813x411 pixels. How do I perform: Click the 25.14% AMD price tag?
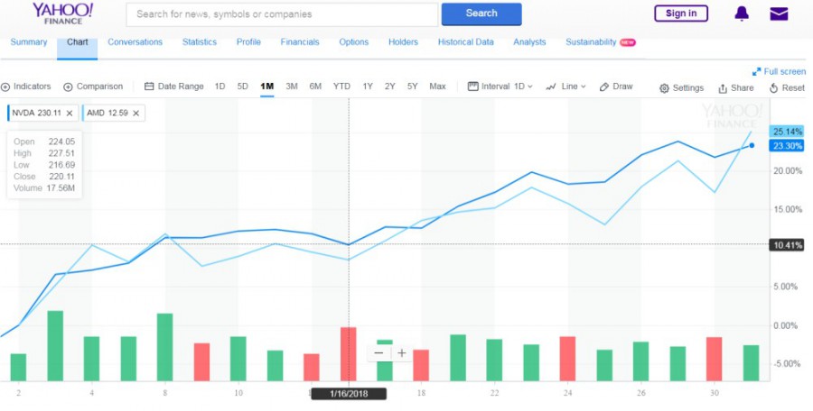(786, 132)
